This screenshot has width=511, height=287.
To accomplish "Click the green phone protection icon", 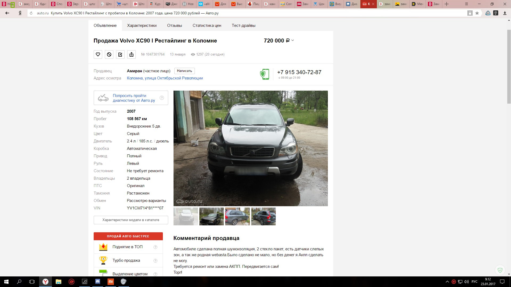I will pos(265,74).
